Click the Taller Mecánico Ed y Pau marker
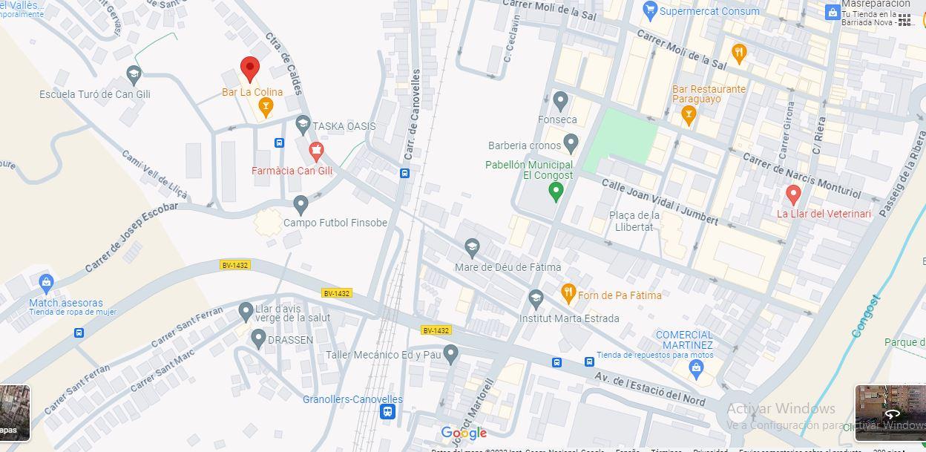Image resolution: width=926 pixels, height=452 pixels. [x=450, y=354]
